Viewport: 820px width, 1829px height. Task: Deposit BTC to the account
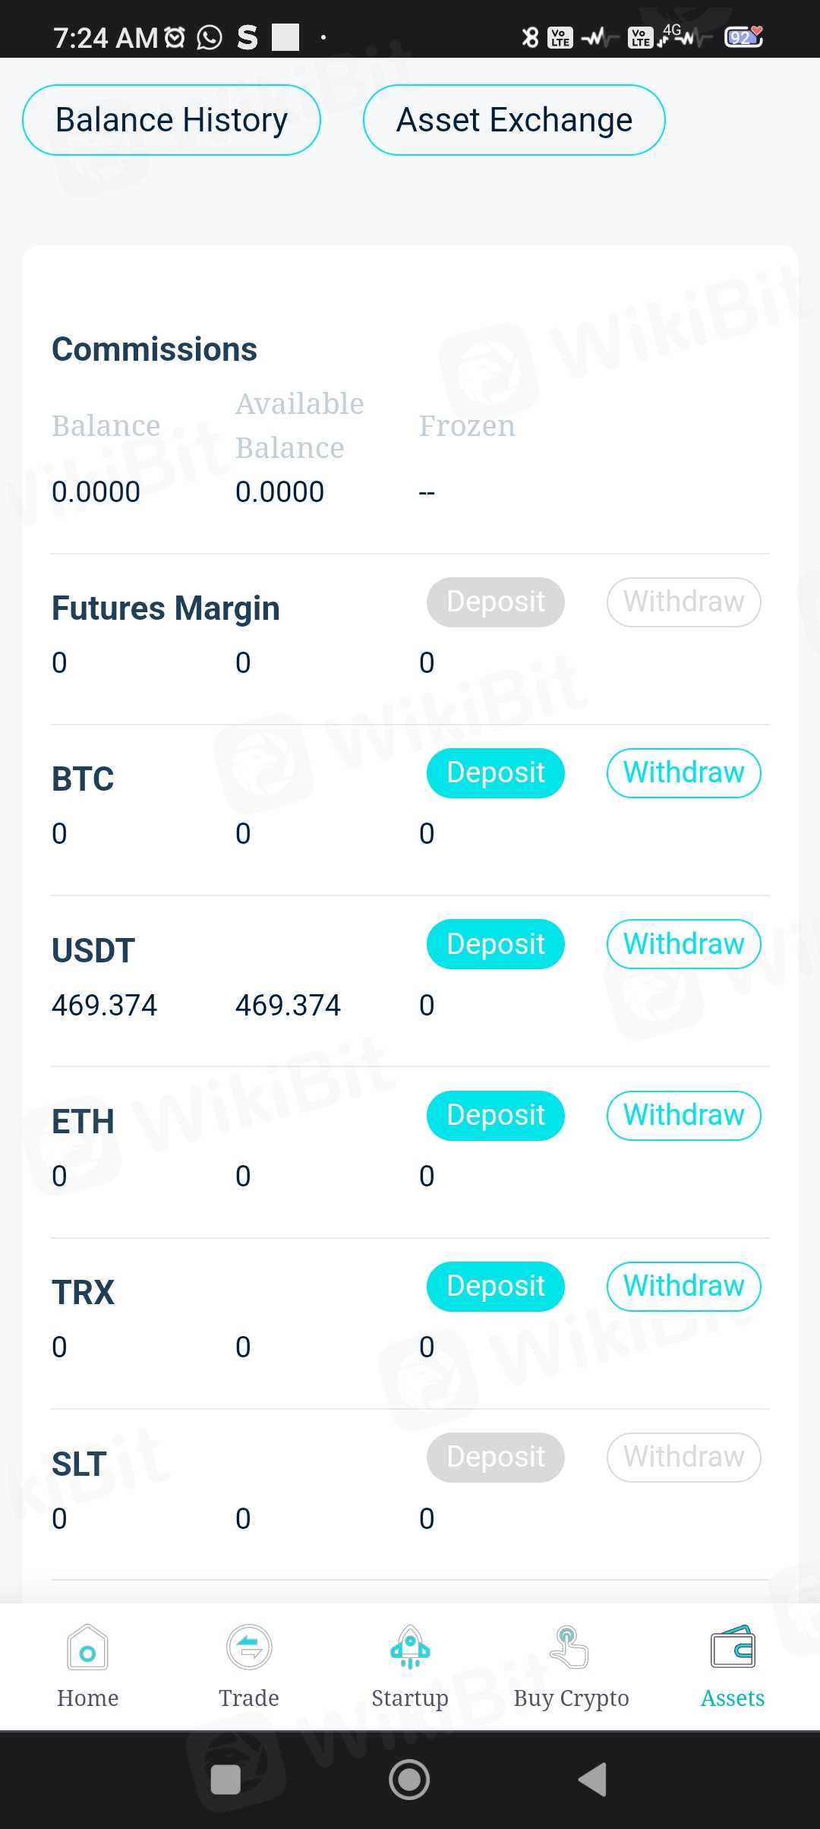pyautogui.click(x=495, y=773)
